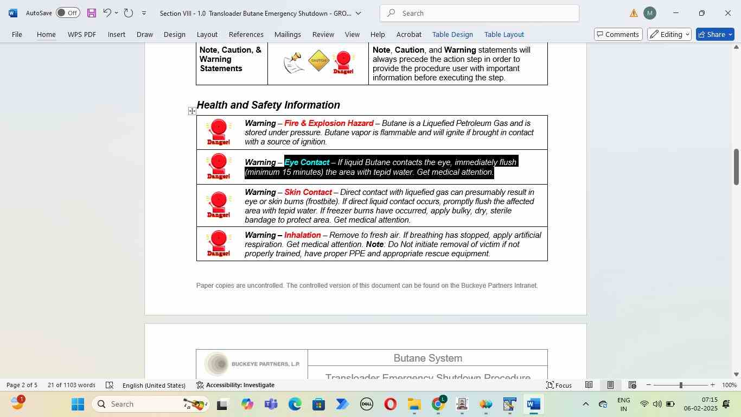The image size is (741, 417).
Task: Open the Editing mode dropdown
Action: pos(669,34)
